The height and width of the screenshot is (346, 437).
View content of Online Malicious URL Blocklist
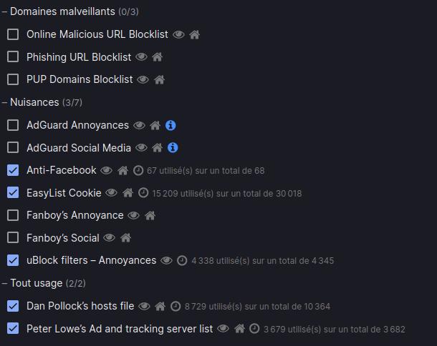178,34
